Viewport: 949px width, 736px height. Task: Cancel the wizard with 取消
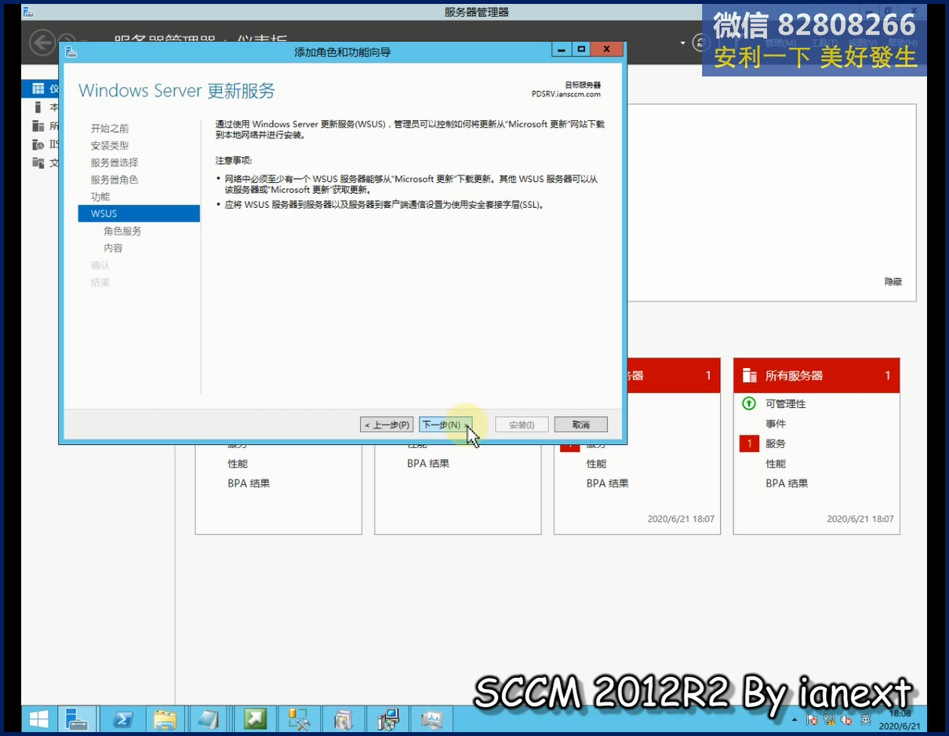[581, 424]
